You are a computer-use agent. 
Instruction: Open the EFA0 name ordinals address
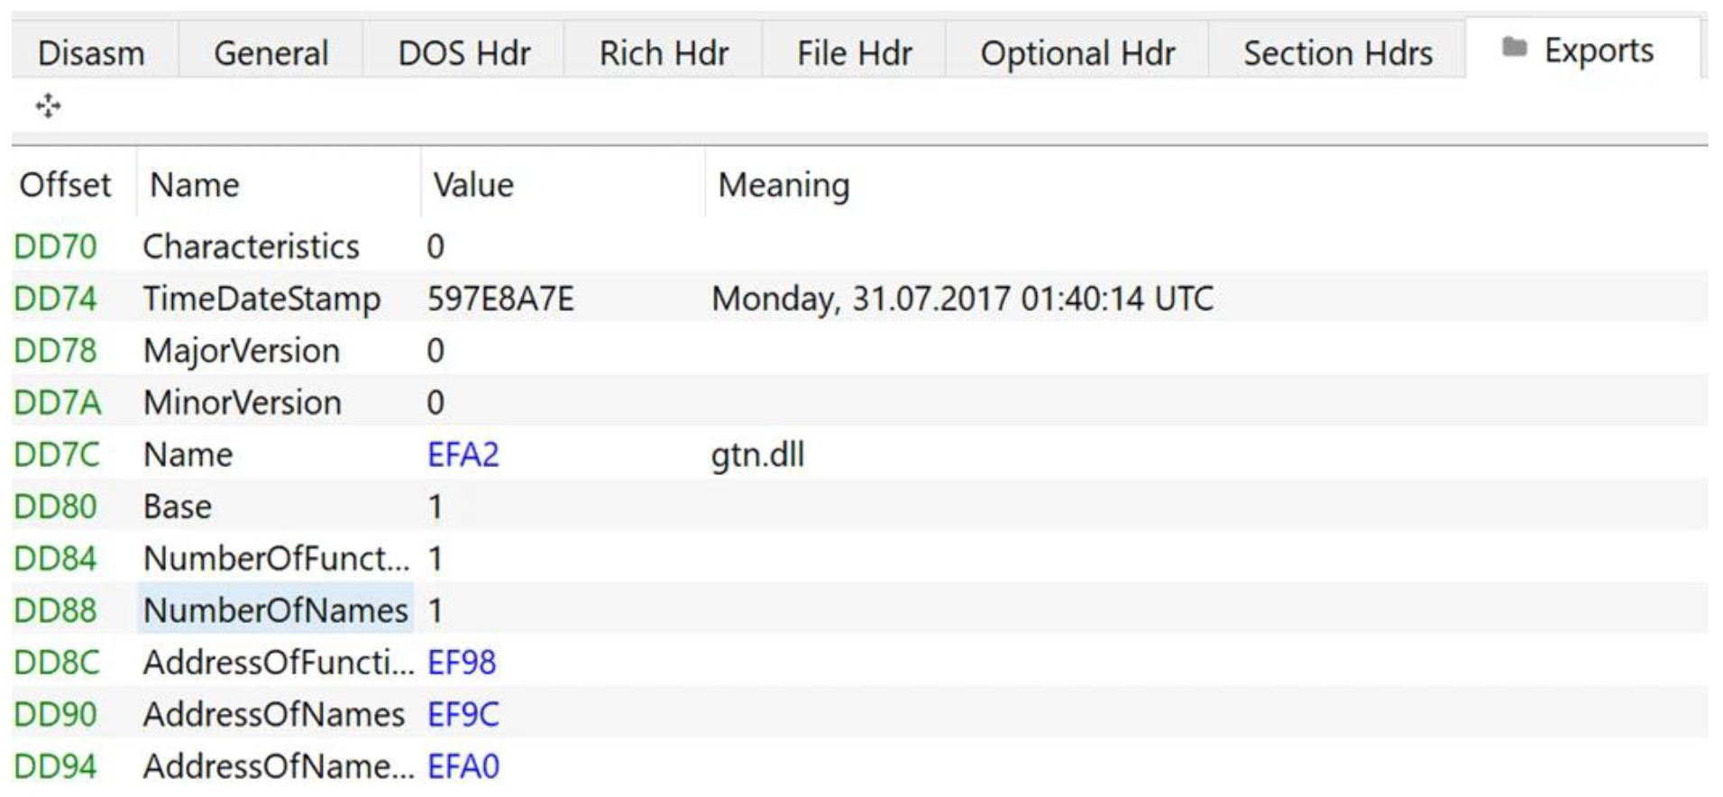[x=463, y=766]
